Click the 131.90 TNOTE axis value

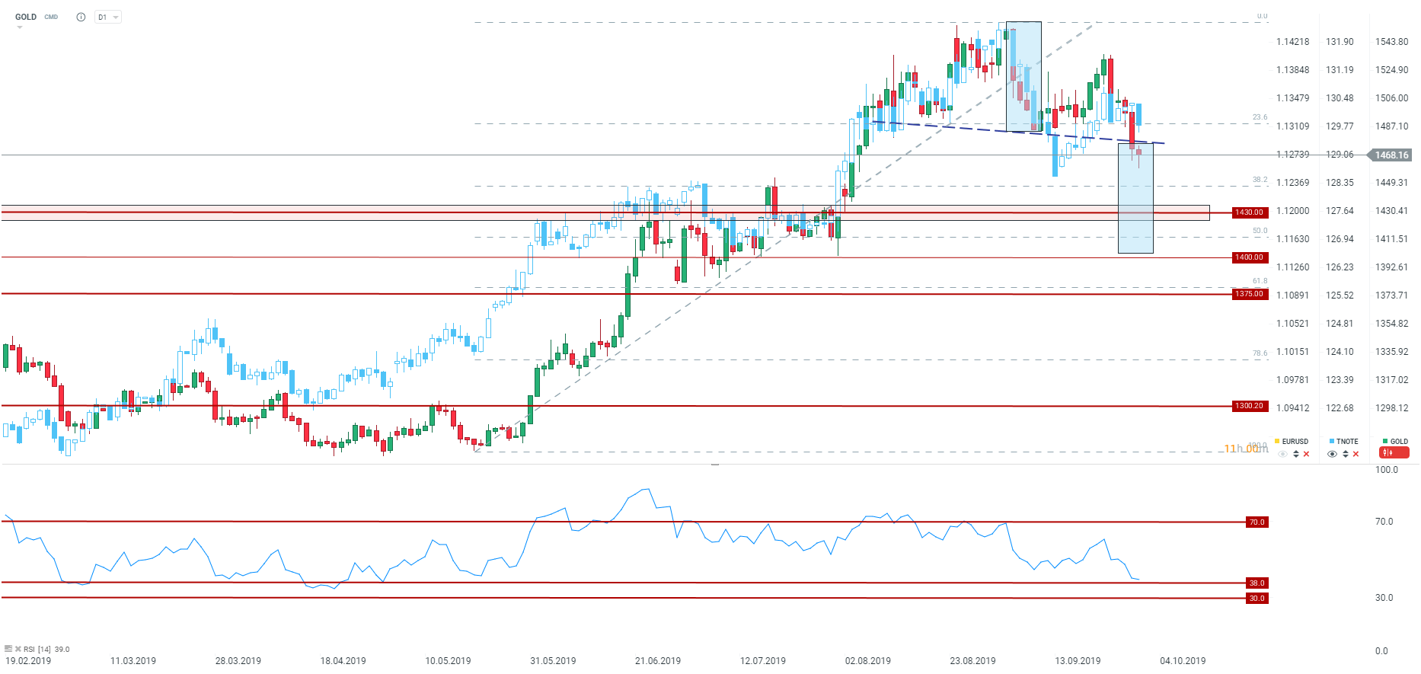tap(1340, 42)
